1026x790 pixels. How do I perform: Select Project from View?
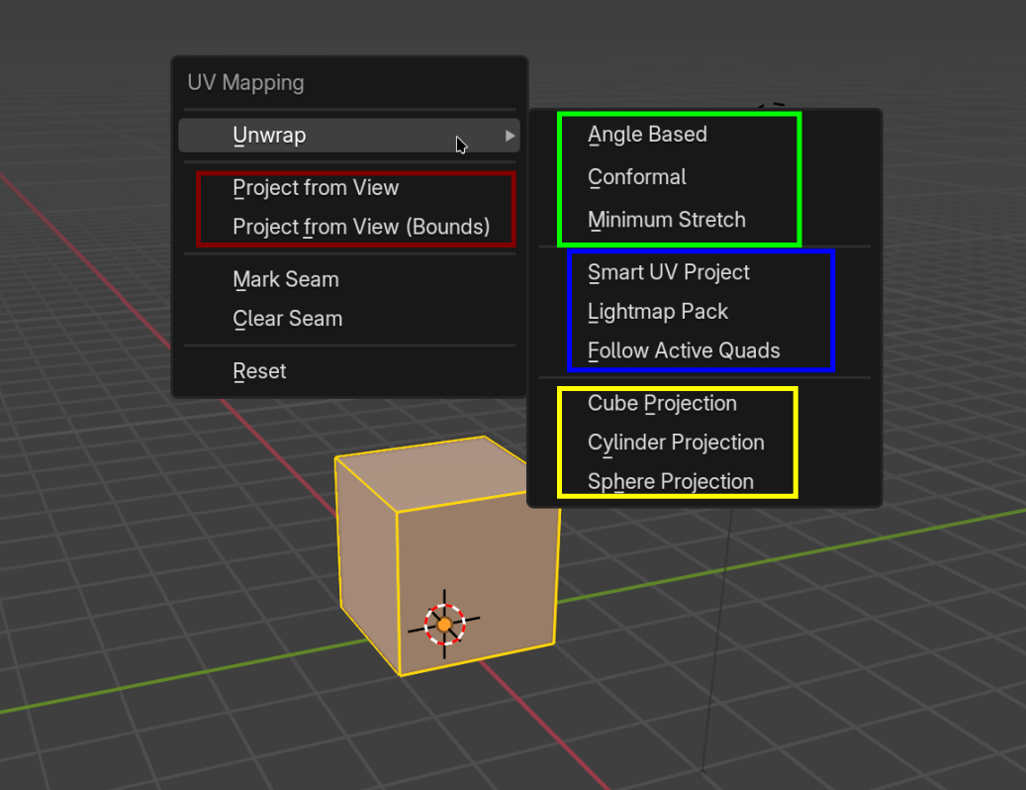pos(315,187)
